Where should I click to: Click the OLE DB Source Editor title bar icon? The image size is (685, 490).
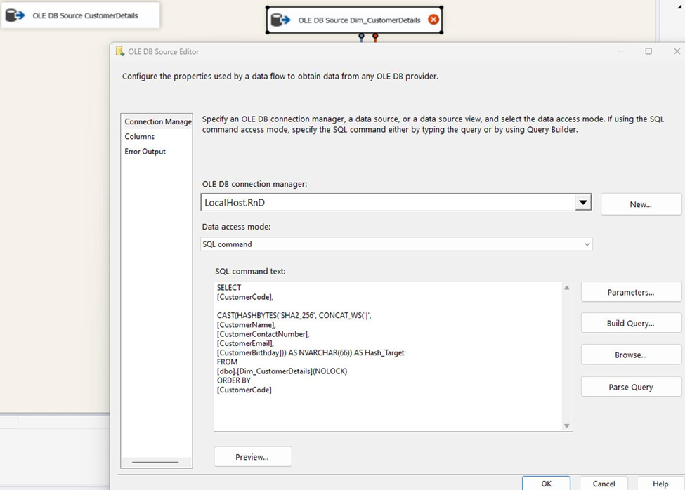click(121, 51)
